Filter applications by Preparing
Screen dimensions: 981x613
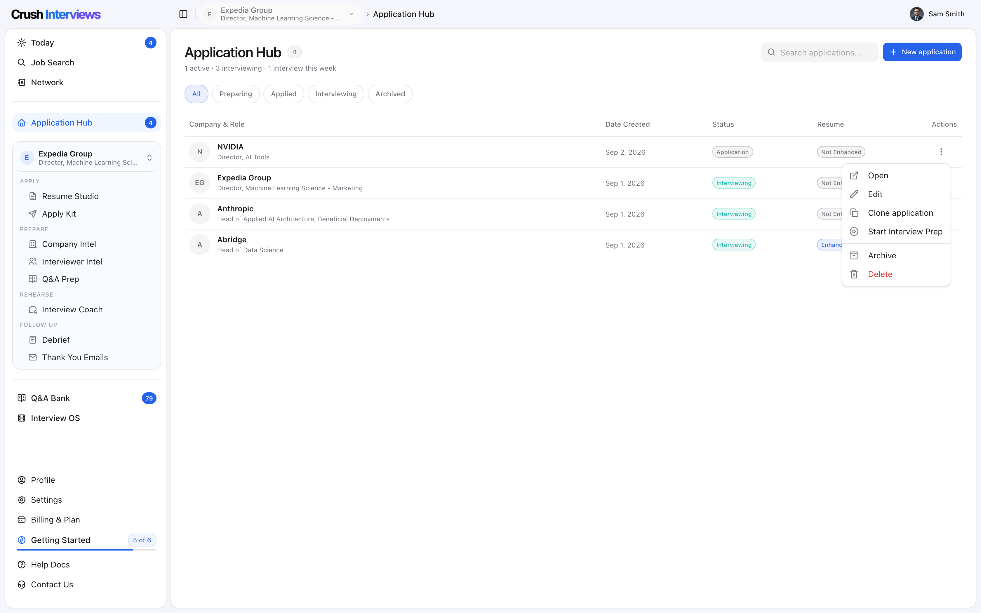tap(236, 94)
